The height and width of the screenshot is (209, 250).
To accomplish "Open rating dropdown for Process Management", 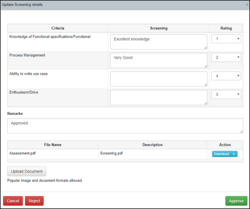I will tap(226, 57).
